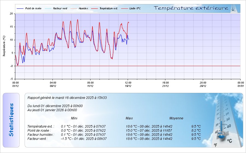The image size is (246, 153).
Task: Toggle the Point de rosée legend label
Action: [x=33, y=8]
